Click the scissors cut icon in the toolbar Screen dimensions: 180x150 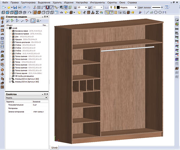85,12
